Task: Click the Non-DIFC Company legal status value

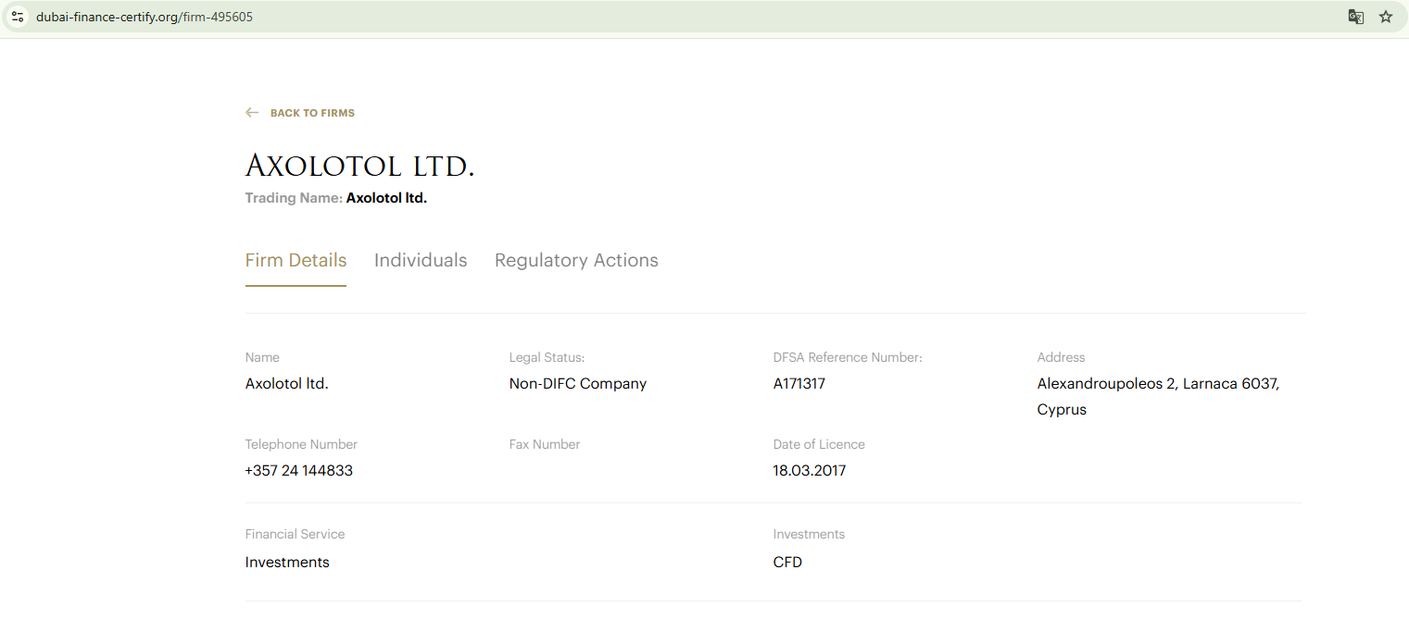Action: tap(578, 383)
